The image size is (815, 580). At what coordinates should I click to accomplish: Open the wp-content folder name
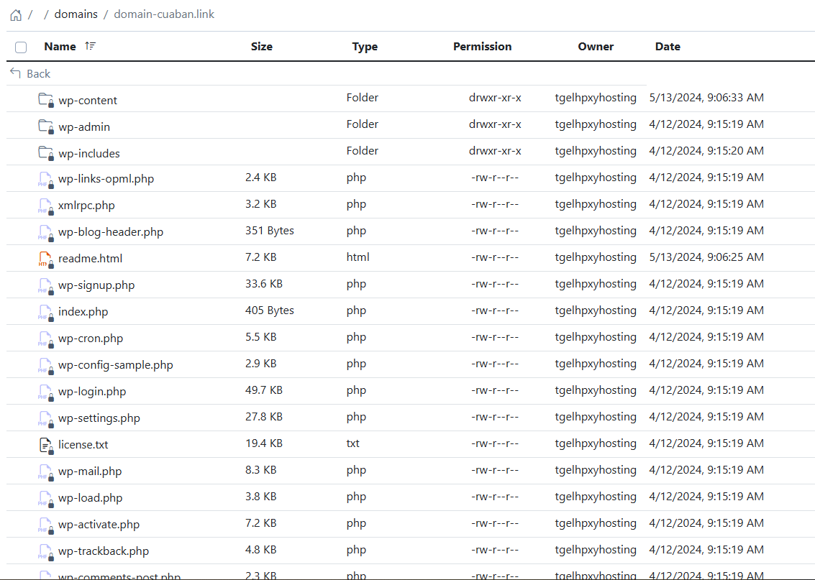coord(88,100)
